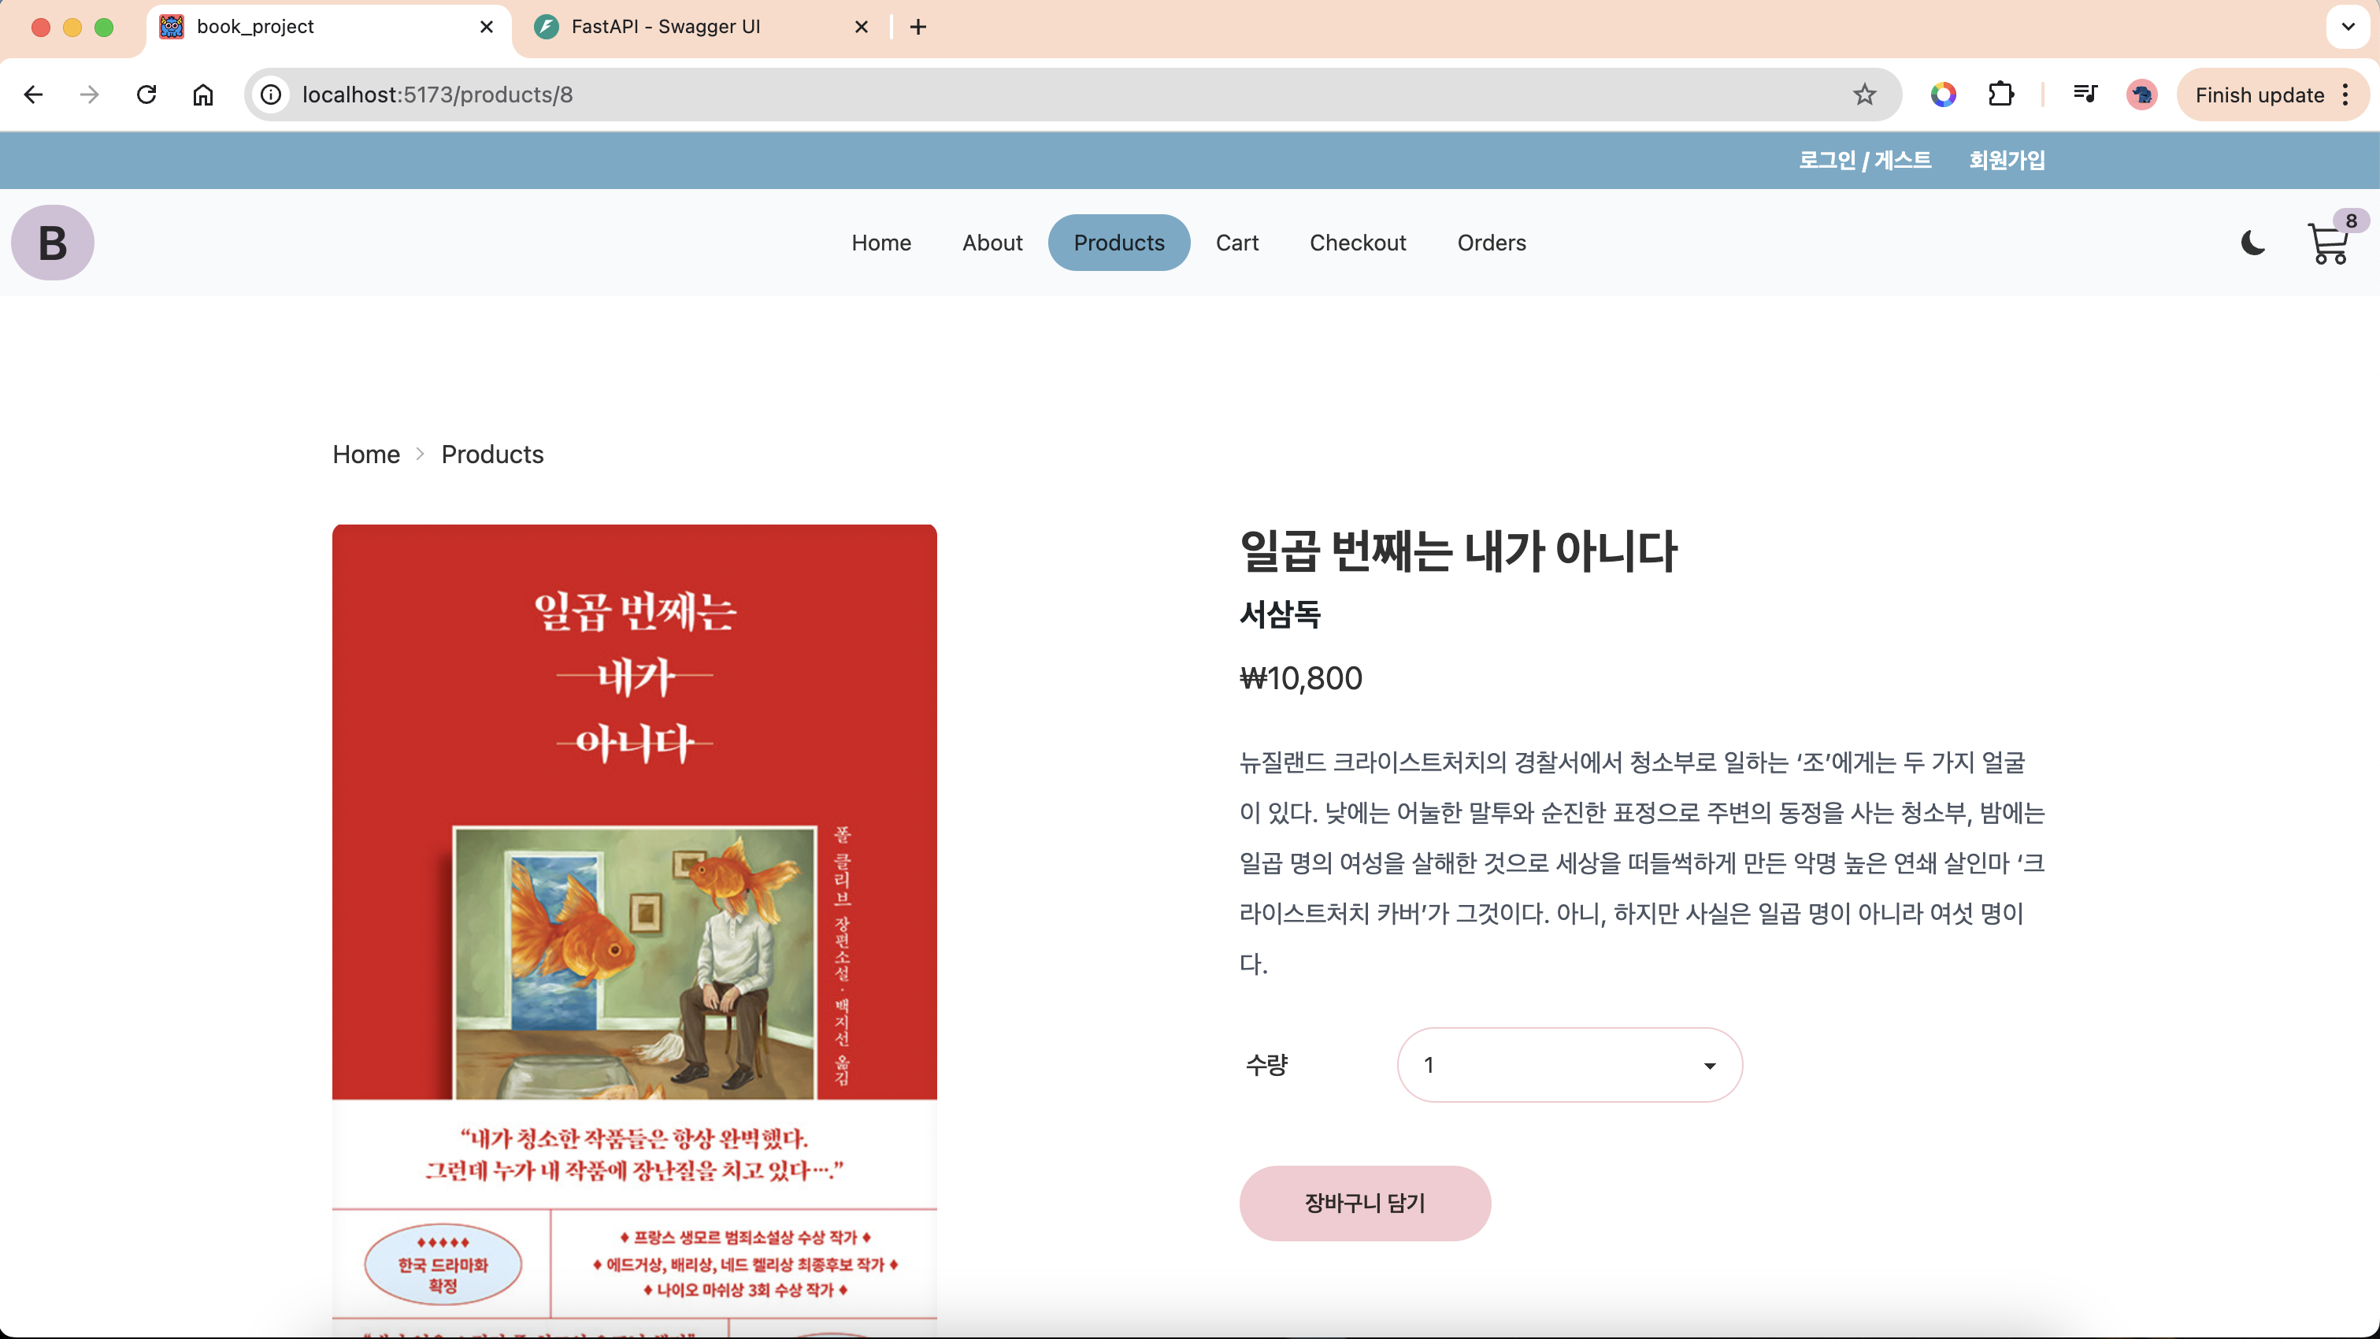Close the book_project tab
Viewport: 2380px width, 1339px height.
pos(487,27)
